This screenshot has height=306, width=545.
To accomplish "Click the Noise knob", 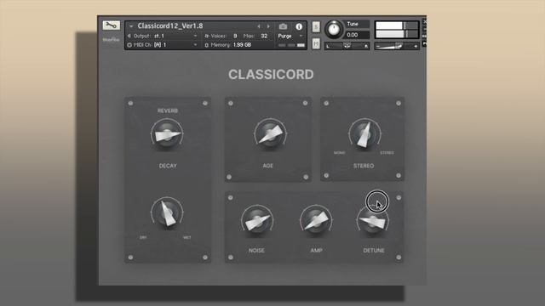I will [257, 221].
